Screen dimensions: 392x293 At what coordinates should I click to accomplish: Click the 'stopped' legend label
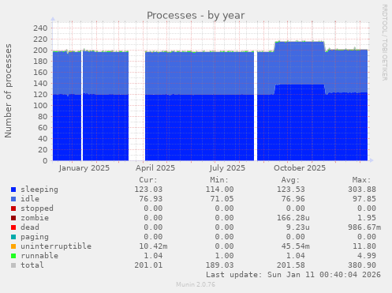coord(37,208)
